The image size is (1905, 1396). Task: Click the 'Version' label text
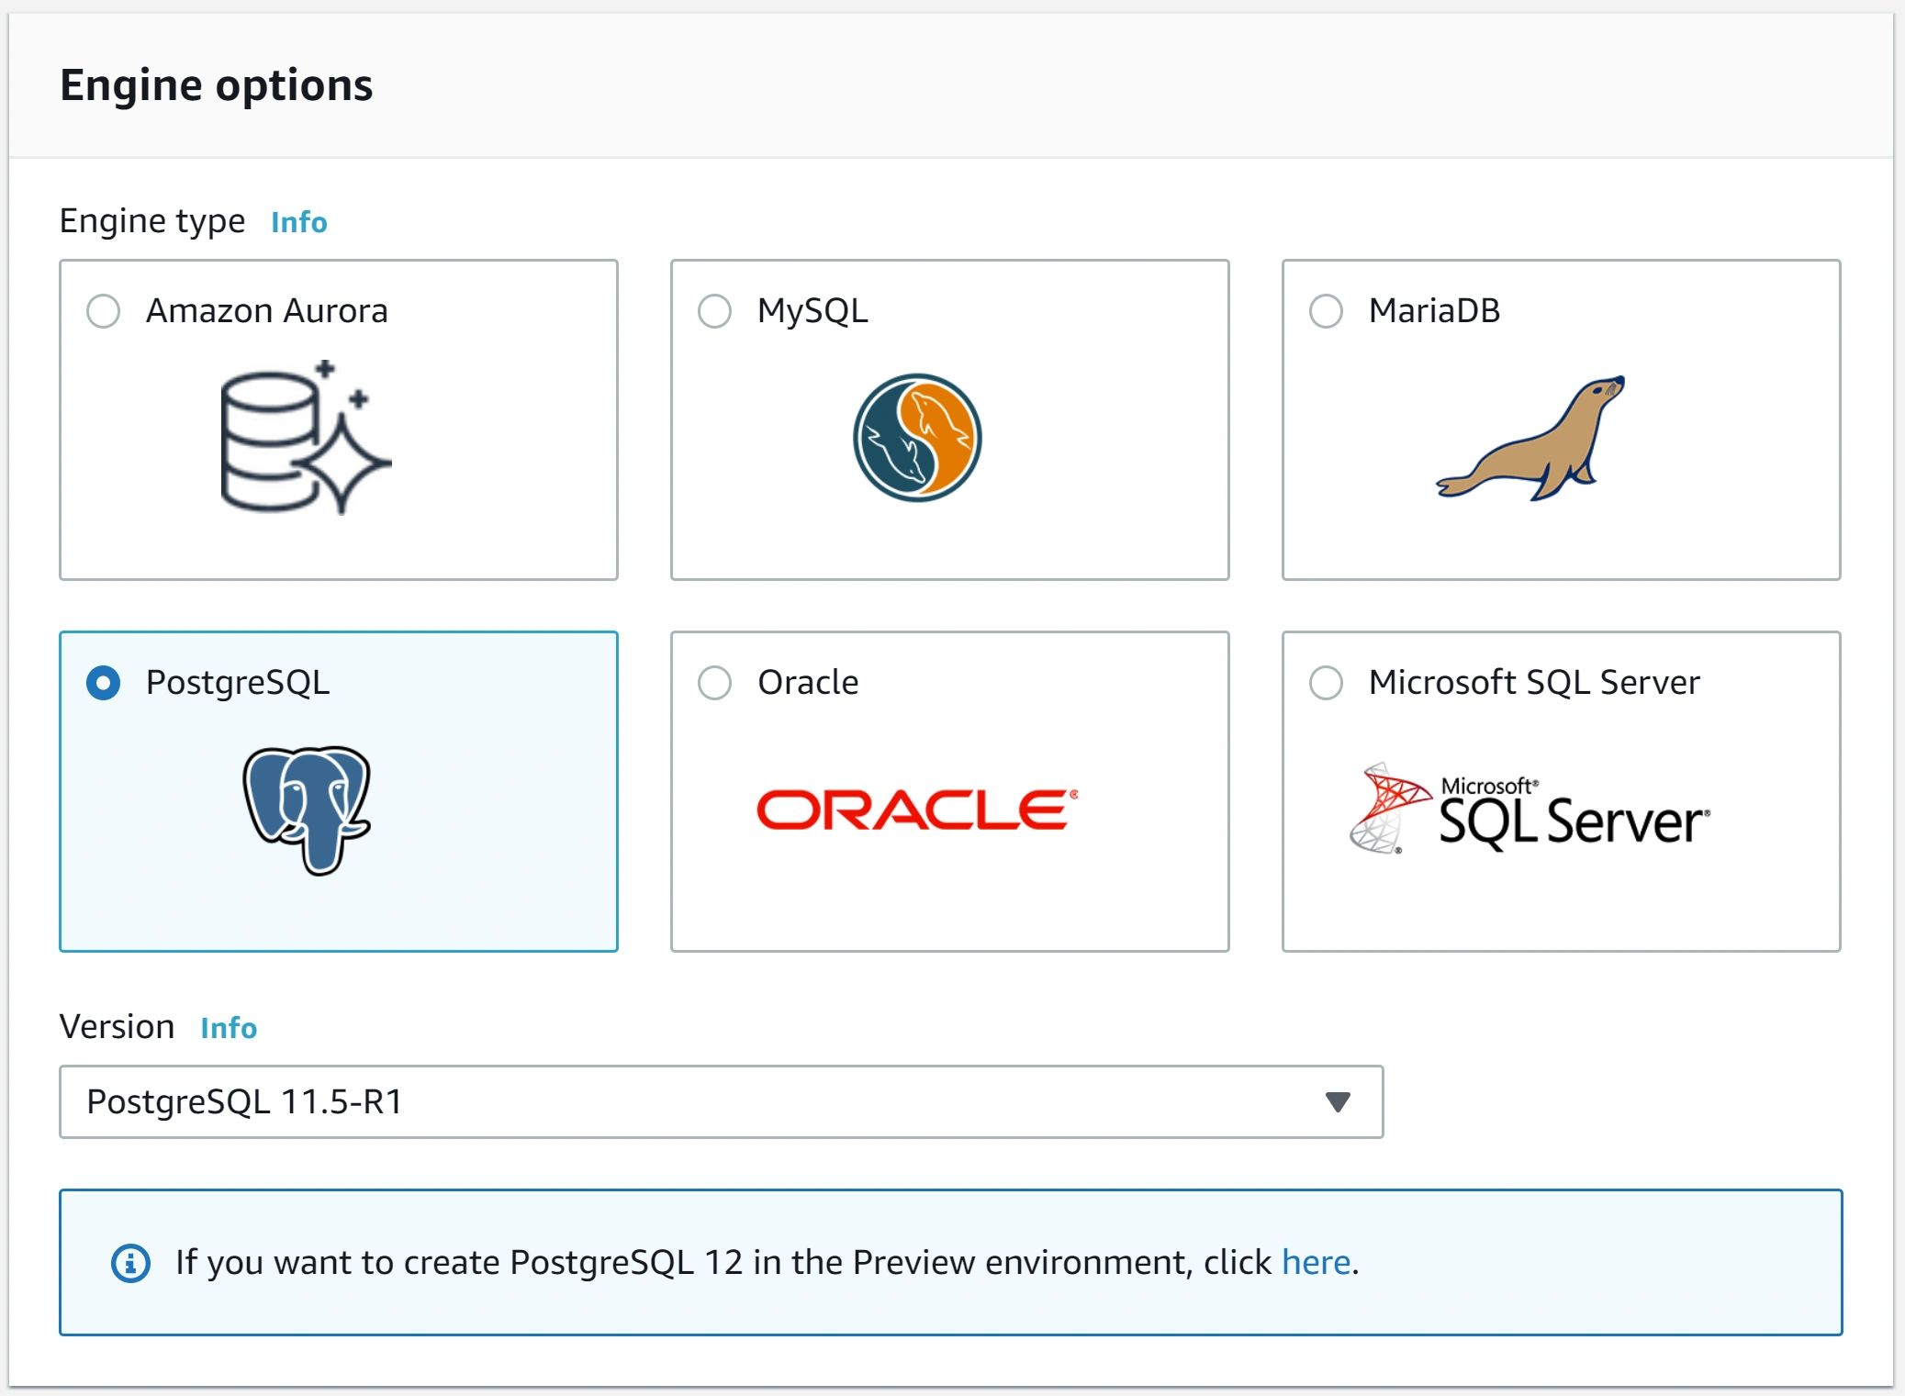click(117, 1027)
